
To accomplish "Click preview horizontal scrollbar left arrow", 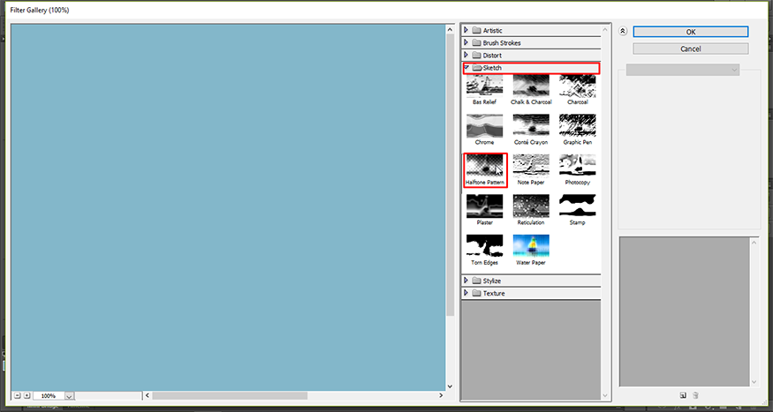I will (x=147, y=395).
